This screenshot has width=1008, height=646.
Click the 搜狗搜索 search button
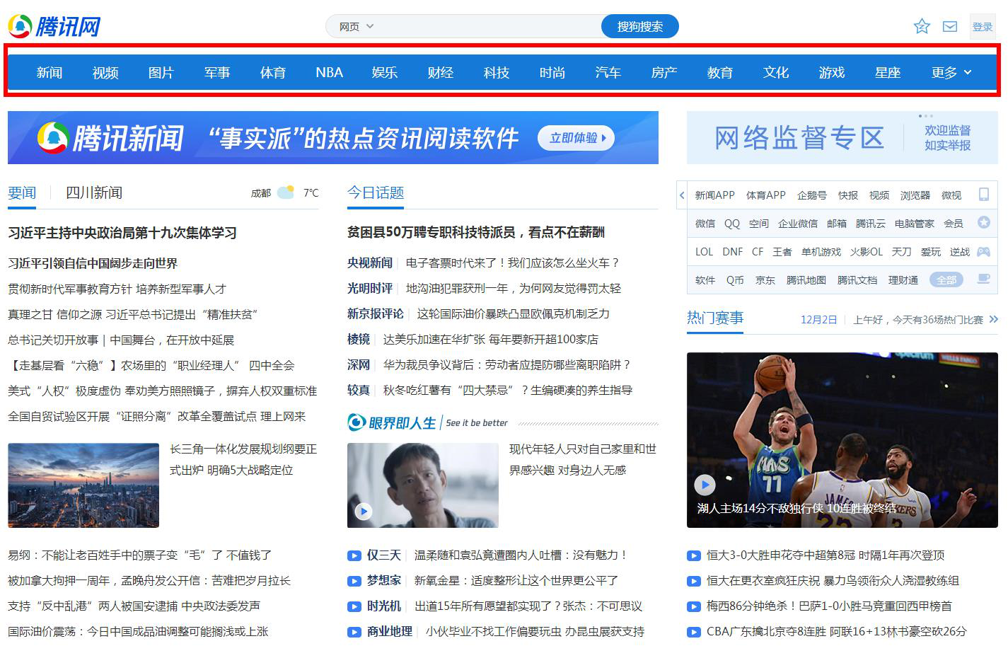tap(639, 27)
